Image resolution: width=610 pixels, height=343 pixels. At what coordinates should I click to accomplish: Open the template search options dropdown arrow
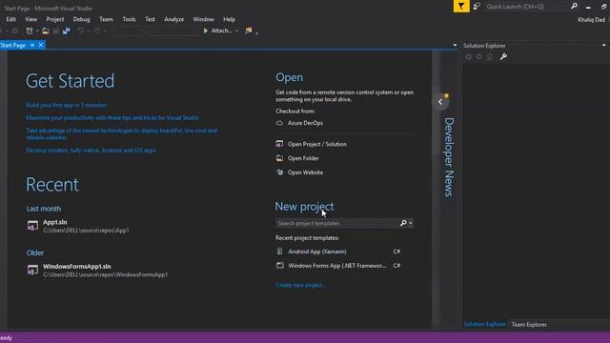[411, 223]
